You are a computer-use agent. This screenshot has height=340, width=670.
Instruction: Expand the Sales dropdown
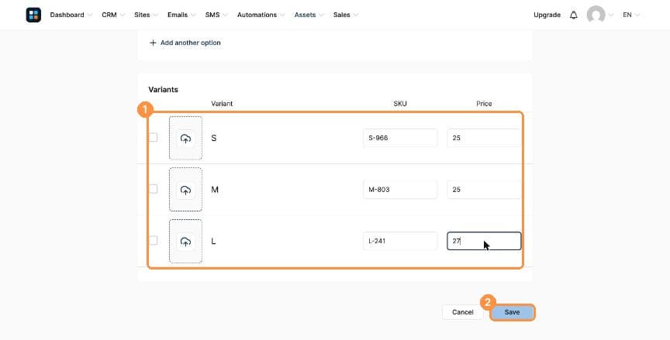coord(346,15)
